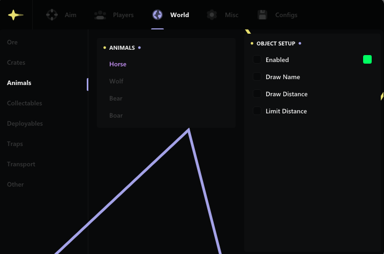
Task: Toggle the Enabled checkbox
Action: (x=257, y=59)
